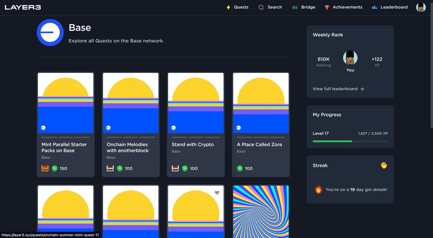Click Base badge on Stand with Crypto image

point(174,128)
